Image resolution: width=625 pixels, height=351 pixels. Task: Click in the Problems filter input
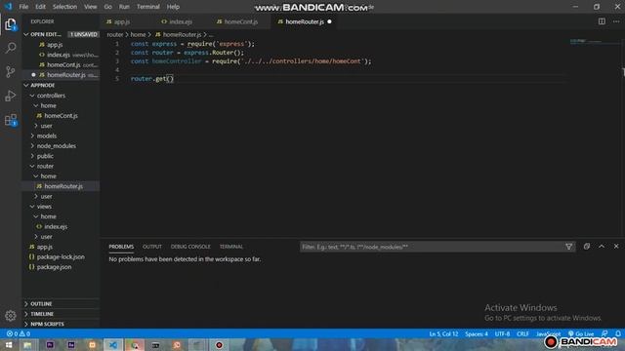pos(433,247)
